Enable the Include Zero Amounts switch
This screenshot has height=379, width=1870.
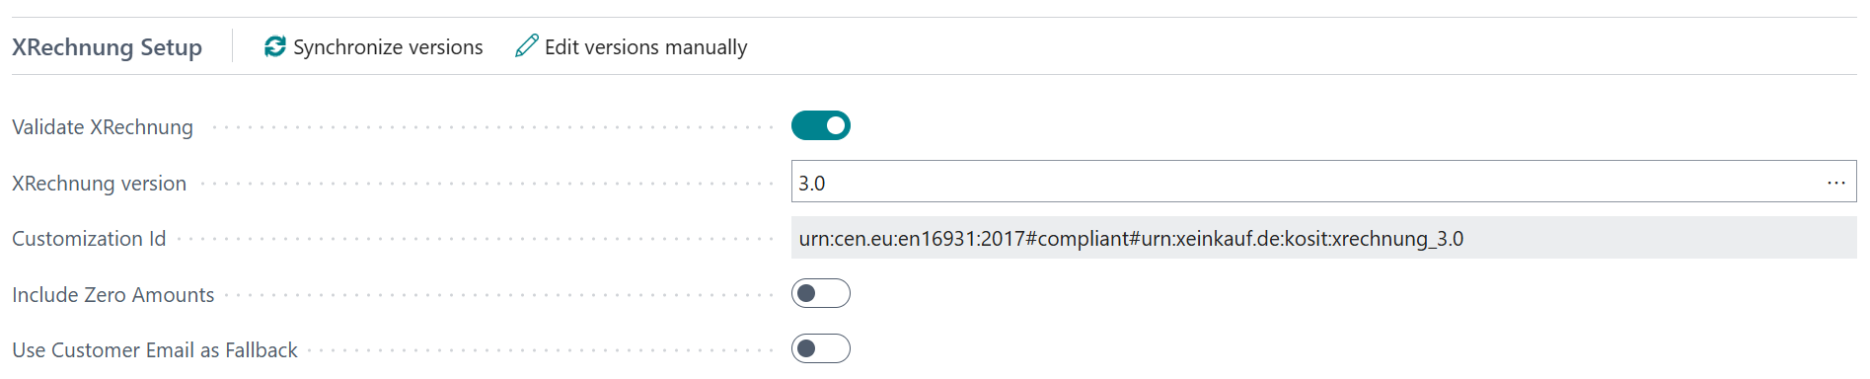[821, 293]
